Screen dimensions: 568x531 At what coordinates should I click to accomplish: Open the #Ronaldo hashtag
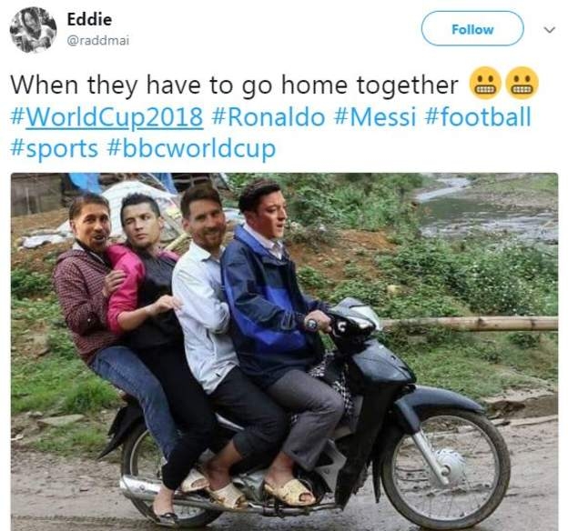coord(268,117)
